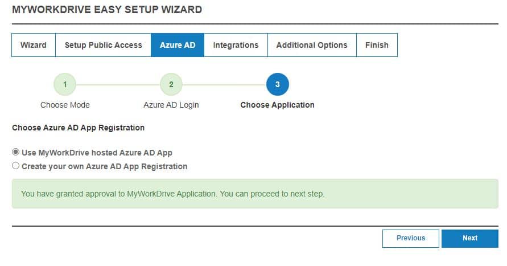Image resolution: width=507 pixels, height=266 pixels.
Task: Click the MyWorkDrive Easy Setup Wizard title
Action: (106, 10)
